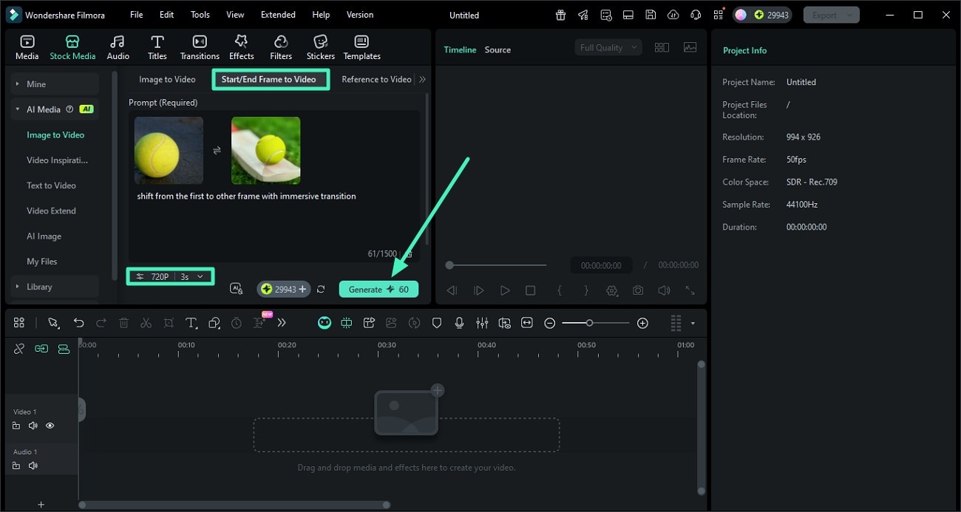Viewport: 961px width, 512px height.
Task: Open the View menu
Action: pos(235,15)
